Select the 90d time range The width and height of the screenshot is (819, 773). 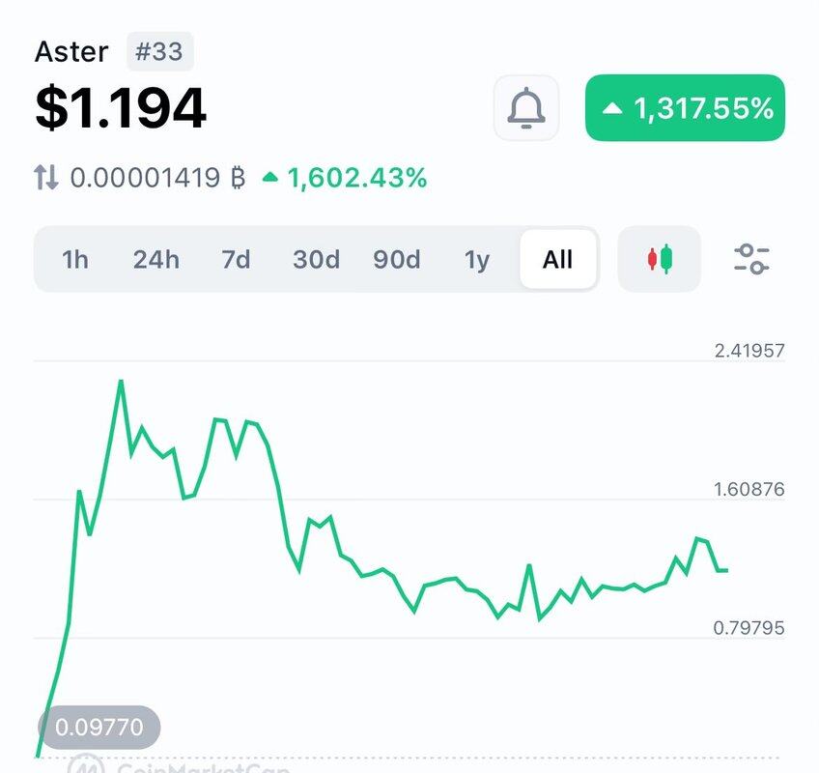pos(397,259)
